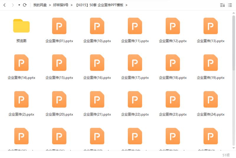The image size is (236, 158).
Task: Open the sort order menu icon
Action: click(x=222, y=5)
